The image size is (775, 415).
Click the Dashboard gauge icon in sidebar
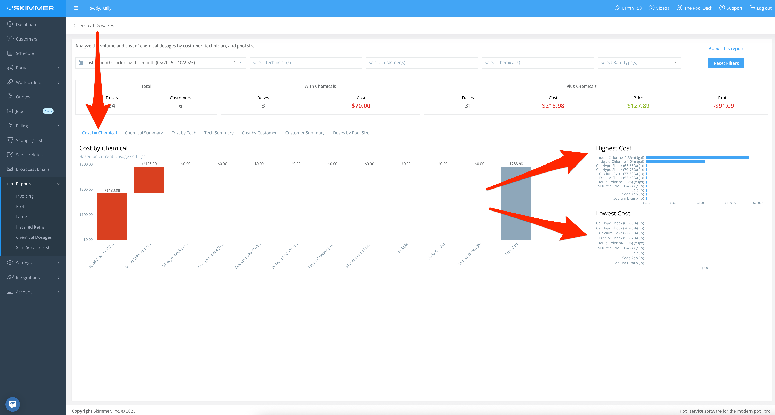coord(10,24)
